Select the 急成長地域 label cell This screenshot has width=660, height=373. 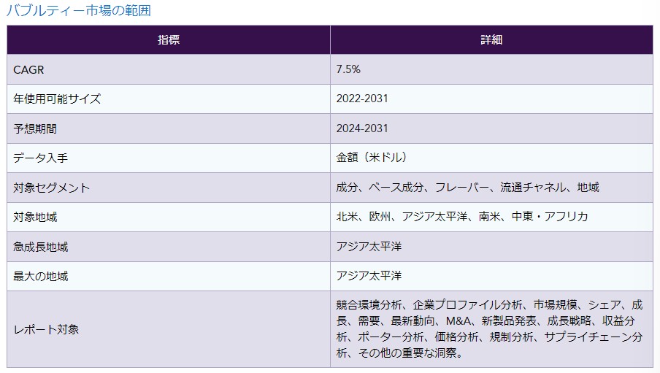(x=41, y=247)
